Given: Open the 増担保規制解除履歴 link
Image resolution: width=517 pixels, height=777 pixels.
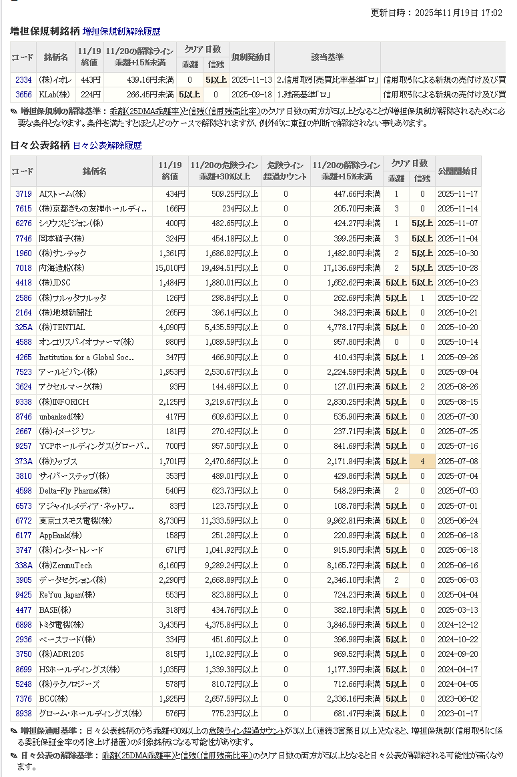Looking at the screenshot, I should tap(121, 31).
